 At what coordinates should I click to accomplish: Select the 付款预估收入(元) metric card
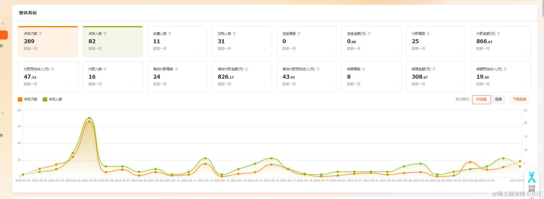pyautogui.click(x=48, y=77)
